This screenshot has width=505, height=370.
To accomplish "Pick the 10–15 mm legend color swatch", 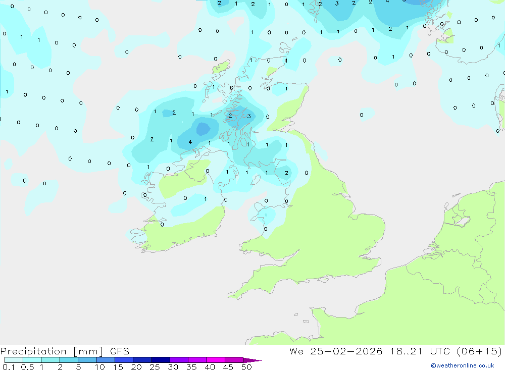I will pyautogui.click(x=106, y=360).
